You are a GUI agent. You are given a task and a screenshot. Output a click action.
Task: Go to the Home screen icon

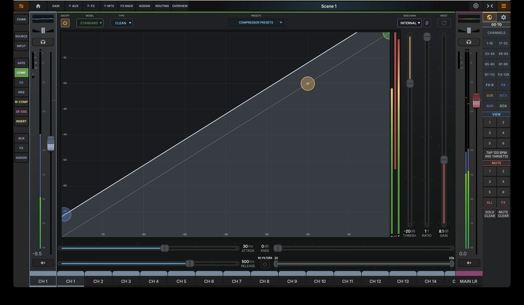click(x=38, y=6)
